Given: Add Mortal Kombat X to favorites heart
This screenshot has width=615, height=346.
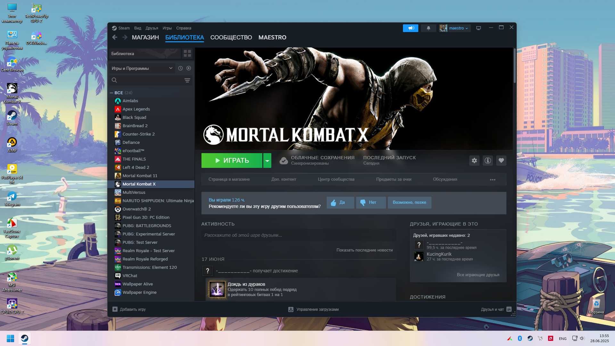Looking at the screenshot, I should [x=501, y=161].
